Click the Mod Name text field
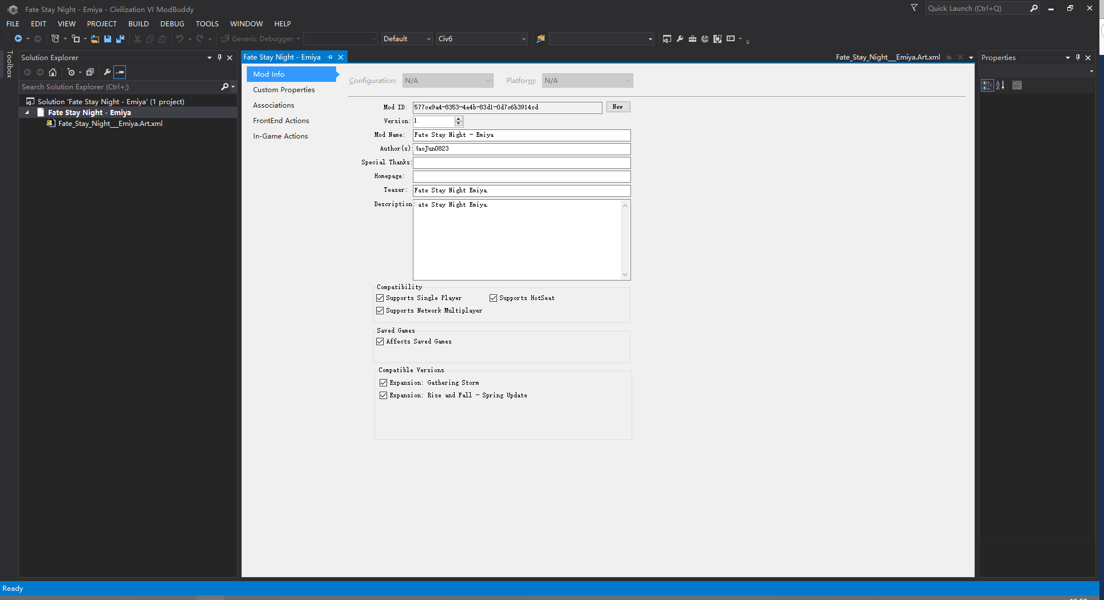Image resolution: width=1104 pixels, height=600 pixels. 522,135
